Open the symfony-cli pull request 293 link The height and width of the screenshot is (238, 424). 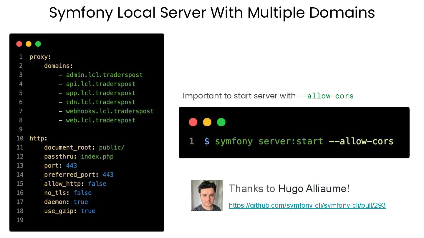[307, 205]
